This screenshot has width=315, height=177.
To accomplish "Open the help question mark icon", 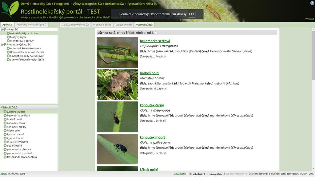I will [x=313, y=3].
